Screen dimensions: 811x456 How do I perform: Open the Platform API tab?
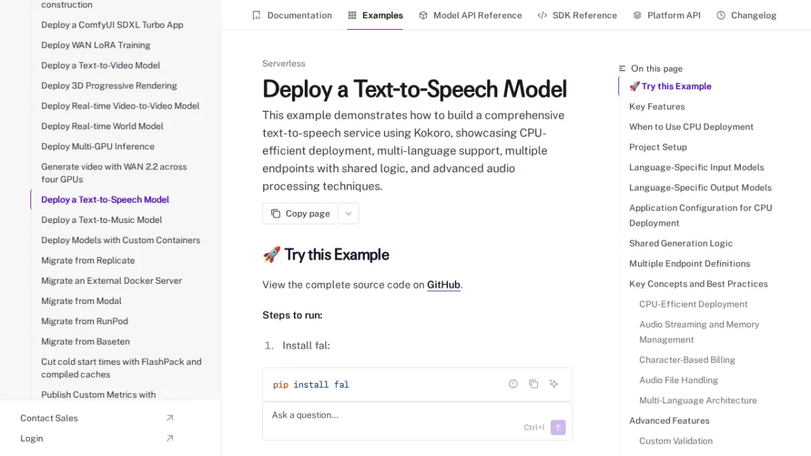pyautogui.click(x=666, y=15)
